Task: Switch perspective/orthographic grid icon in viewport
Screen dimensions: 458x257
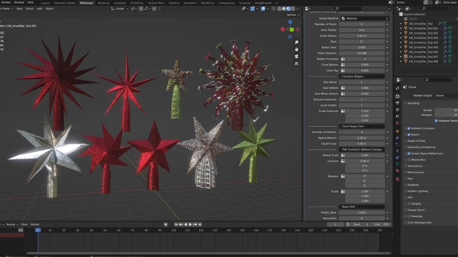Action: click(x=297, y=64)
